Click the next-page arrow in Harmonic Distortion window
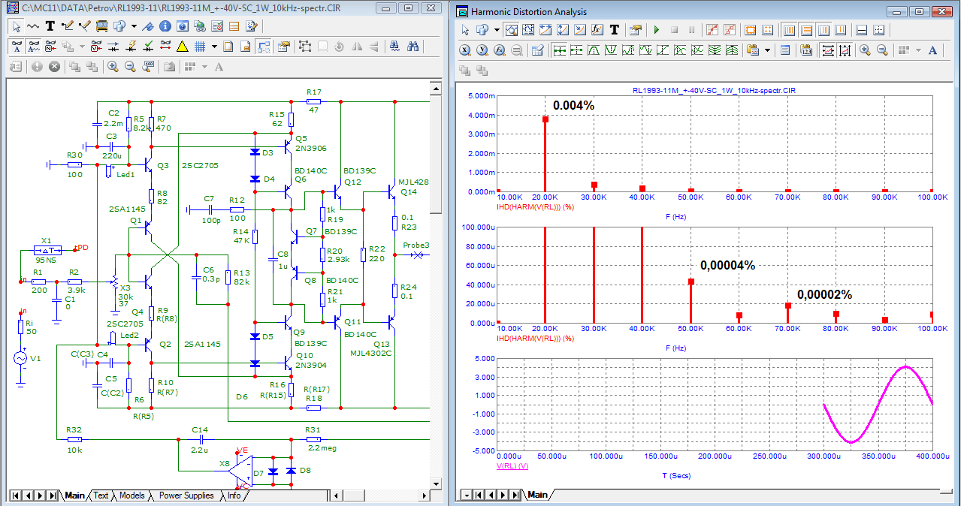The width and height of the screenshot is (961, 506). pyautogui.click(x=502, y=495)
